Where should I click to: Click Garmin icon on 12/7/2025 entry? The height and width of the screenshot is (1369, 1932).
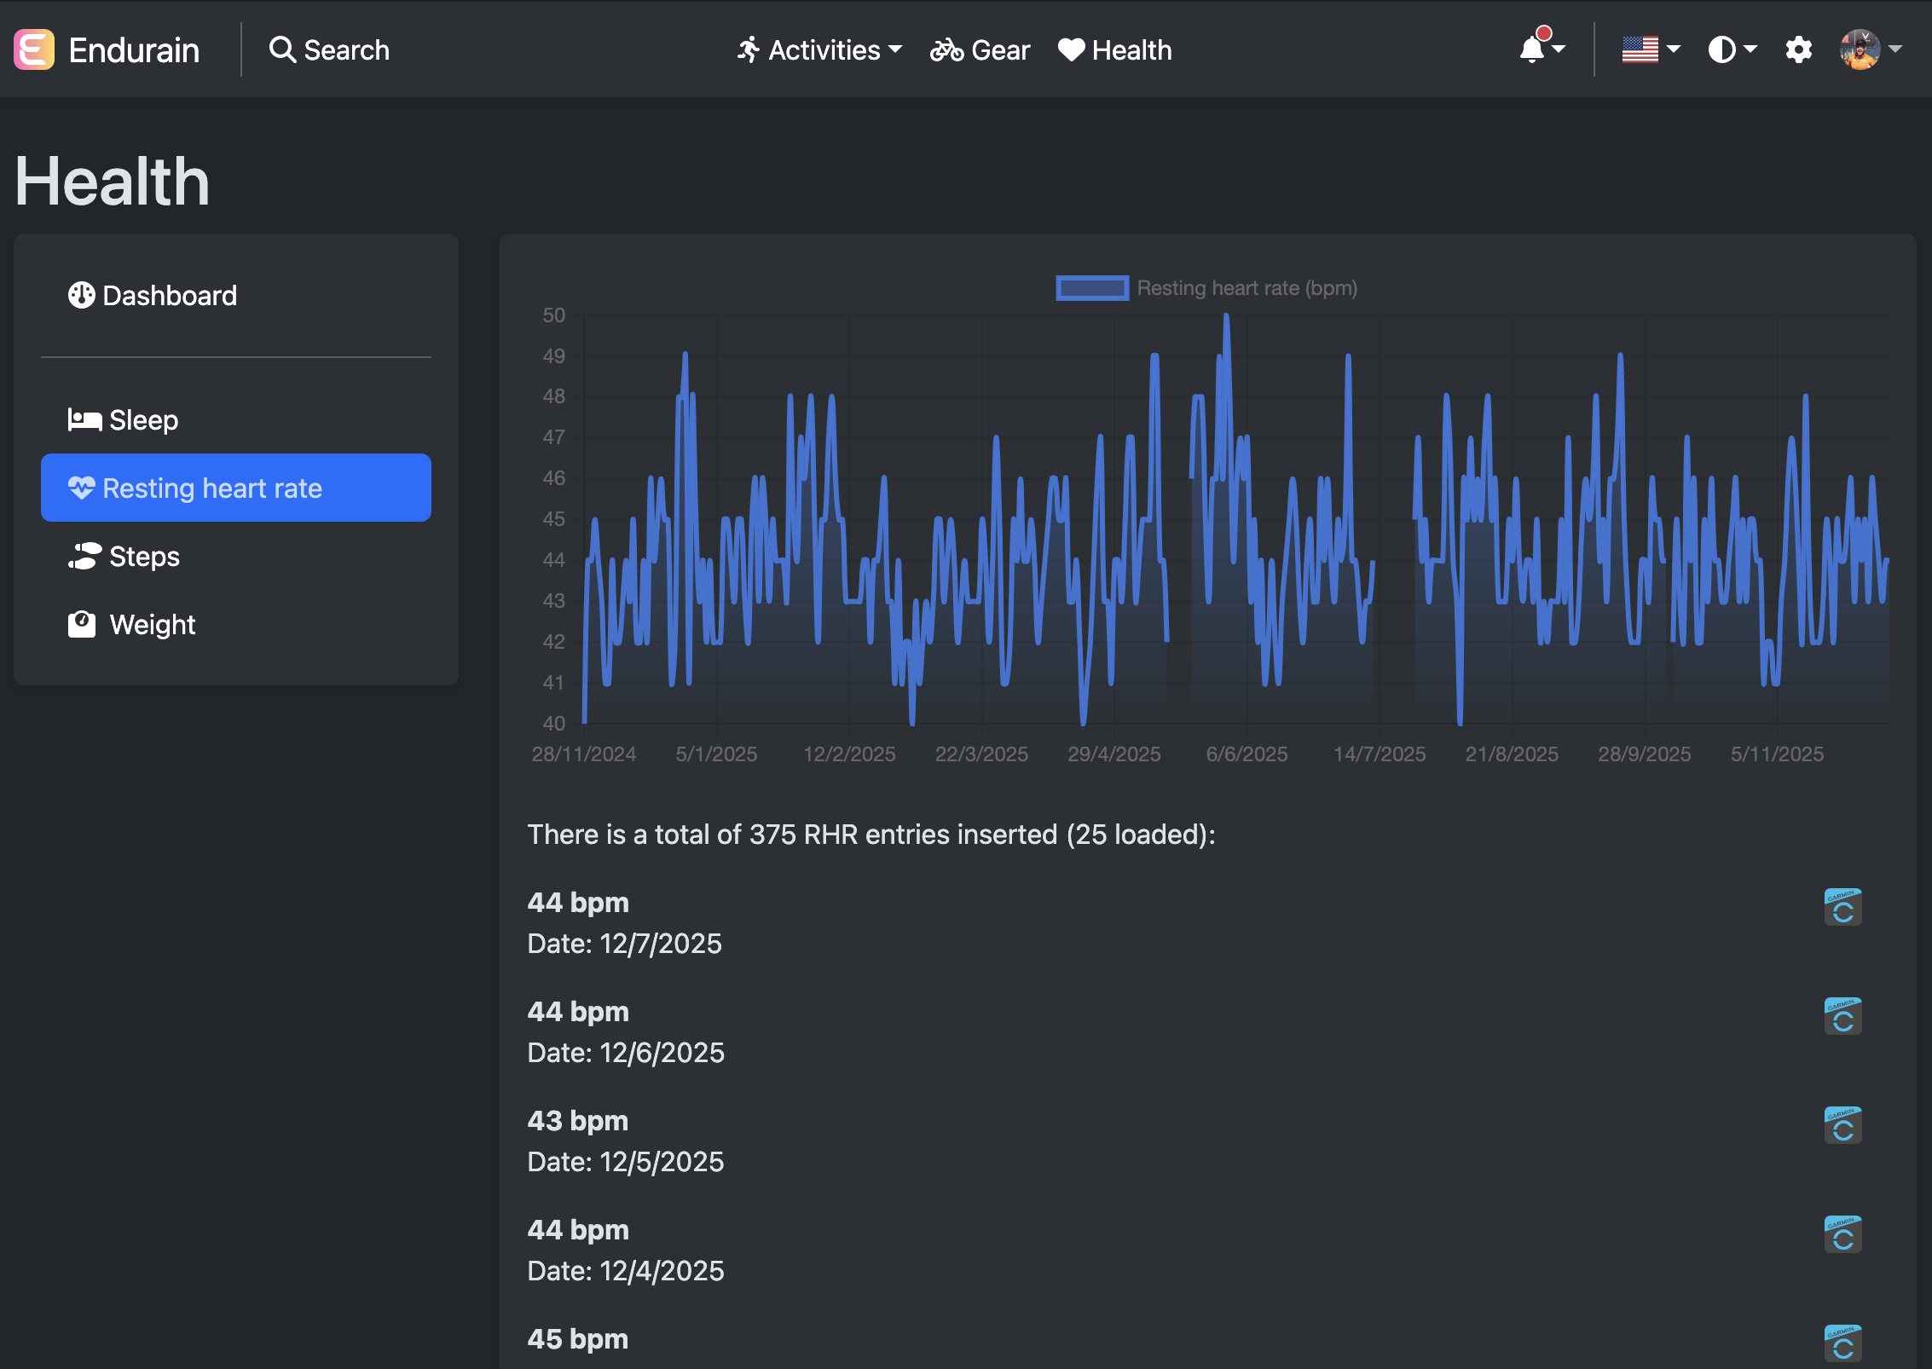tap(1842, 906)
